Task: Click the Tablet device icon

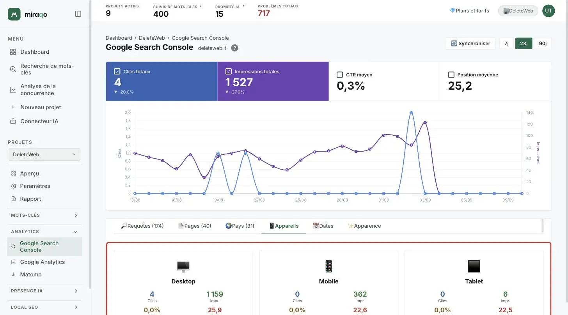Action: click(x=474, y=267)
